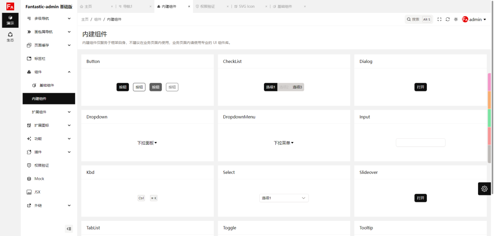Open the settings gear on right edge
The width and height of the screenshot is (494, 236).
[x=484, y=189]
